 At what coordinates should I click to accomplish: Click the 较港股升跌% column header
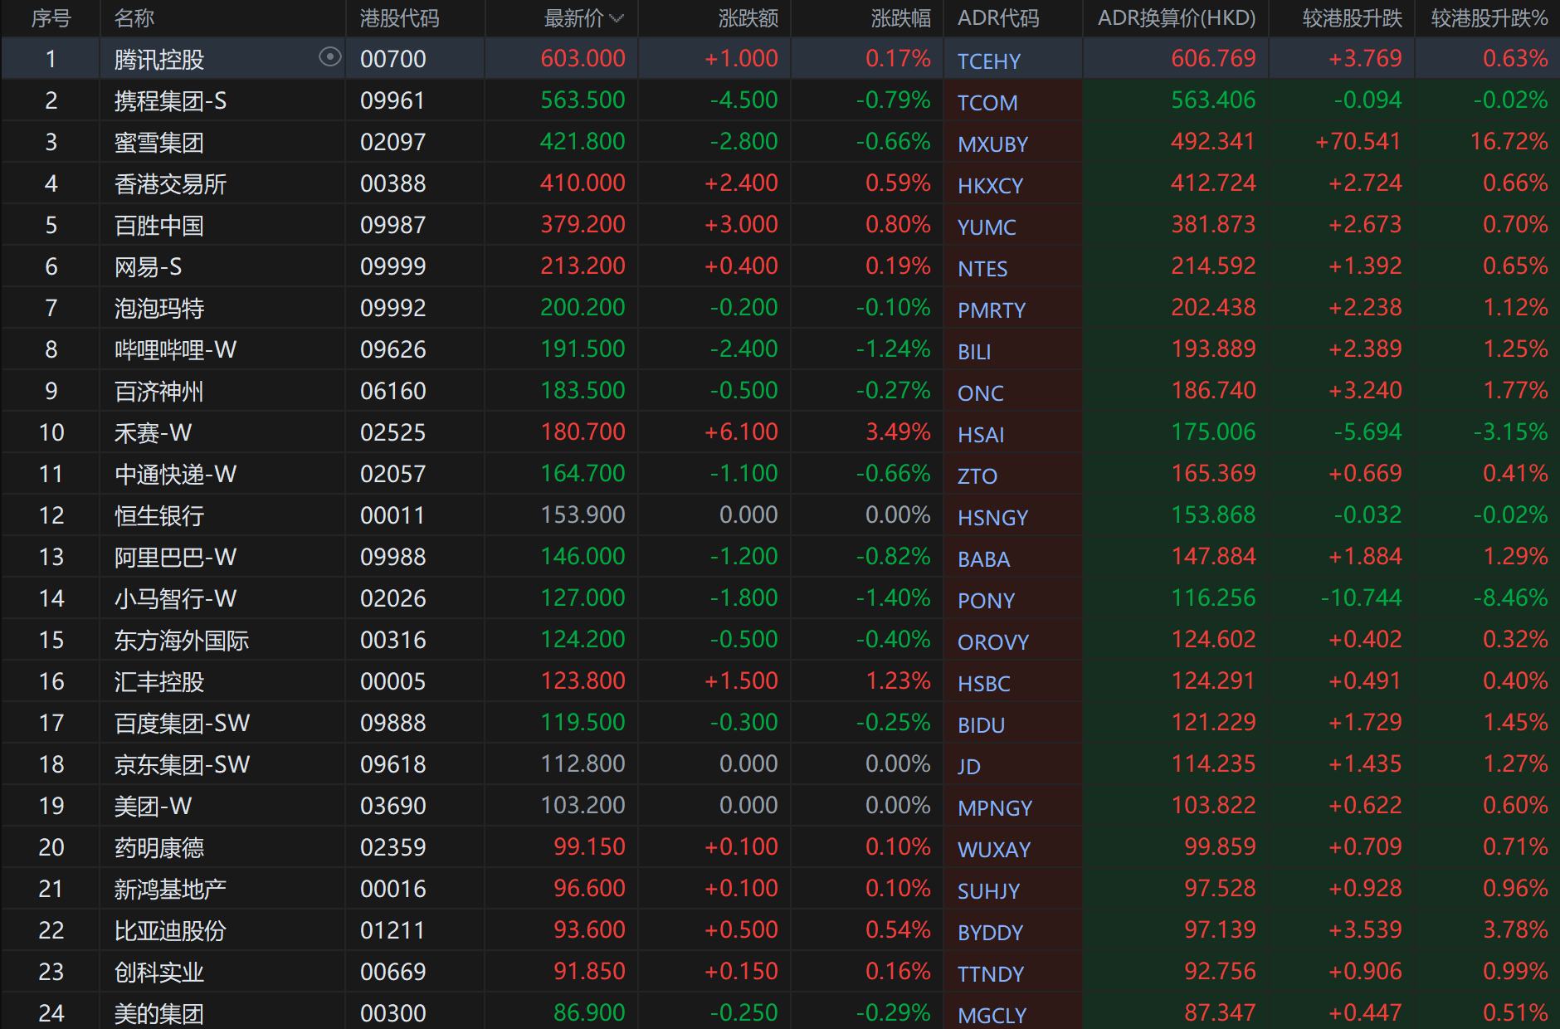coord(1489,18)
